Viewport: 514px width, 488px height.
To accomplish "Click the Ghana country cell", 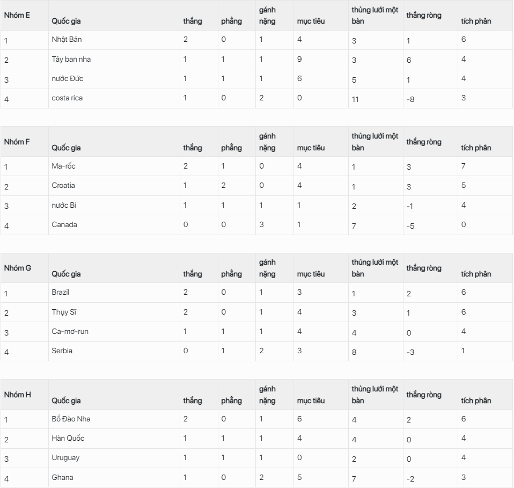I will click(62, 478).
